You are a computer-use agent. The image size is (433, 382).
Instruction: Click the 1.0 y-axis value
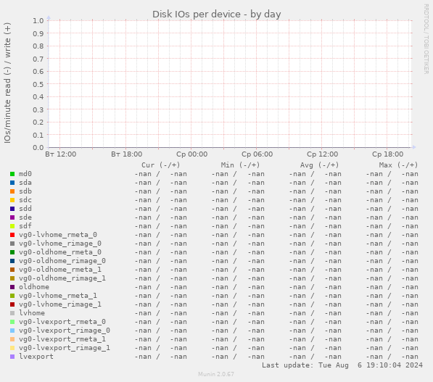coord(38,21)
